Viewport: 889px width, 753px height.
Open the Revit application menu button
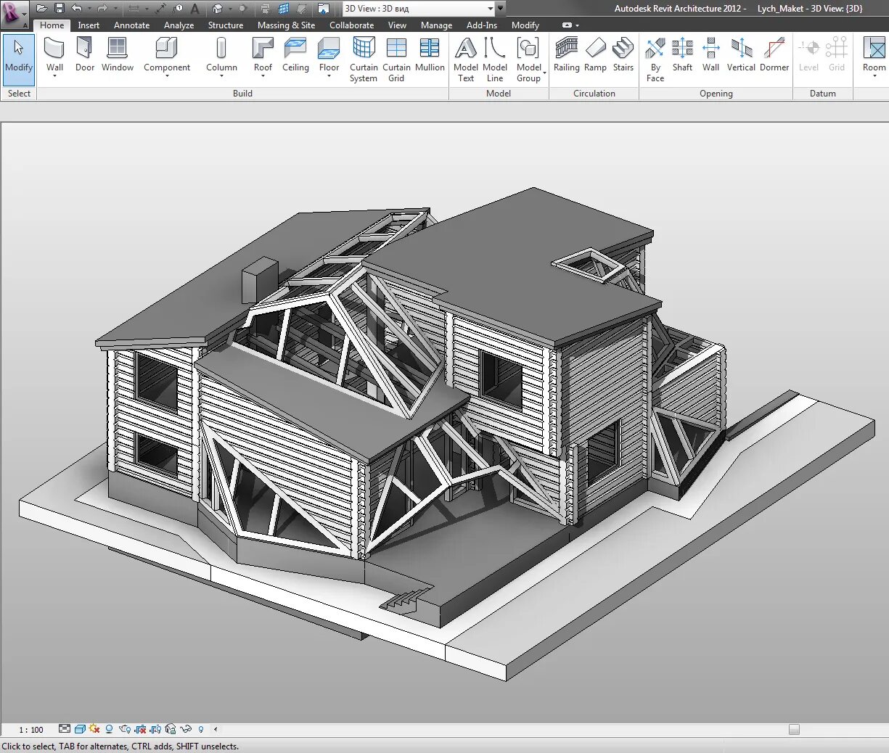(15, 14)
